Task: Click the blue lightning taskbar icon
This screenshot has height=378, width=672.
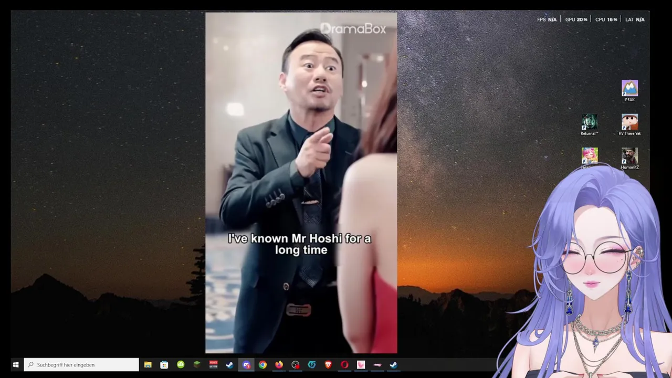Action: [312, 365]
